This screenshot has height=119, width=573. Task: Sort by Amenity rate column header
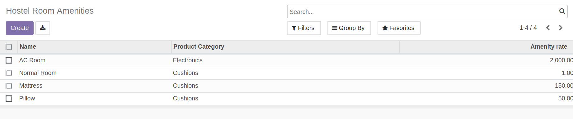549,46
